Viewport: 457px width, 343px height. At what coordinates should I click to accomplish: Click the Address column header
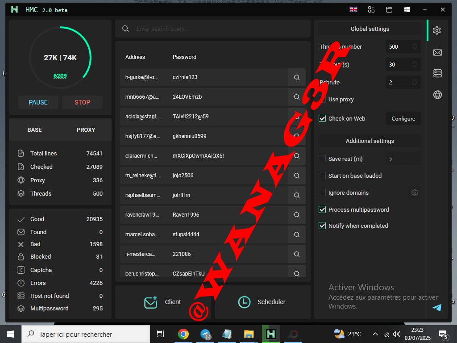pos(135,57)
